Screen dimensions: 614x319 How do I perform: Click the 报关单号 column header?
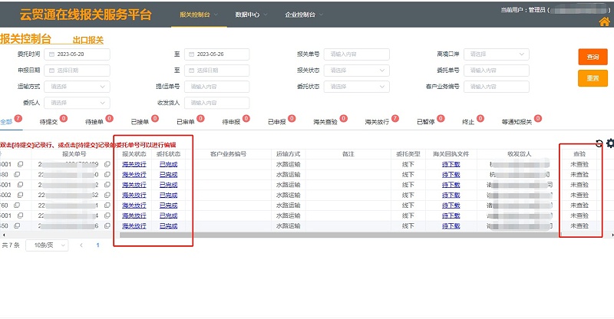point(74,154)
